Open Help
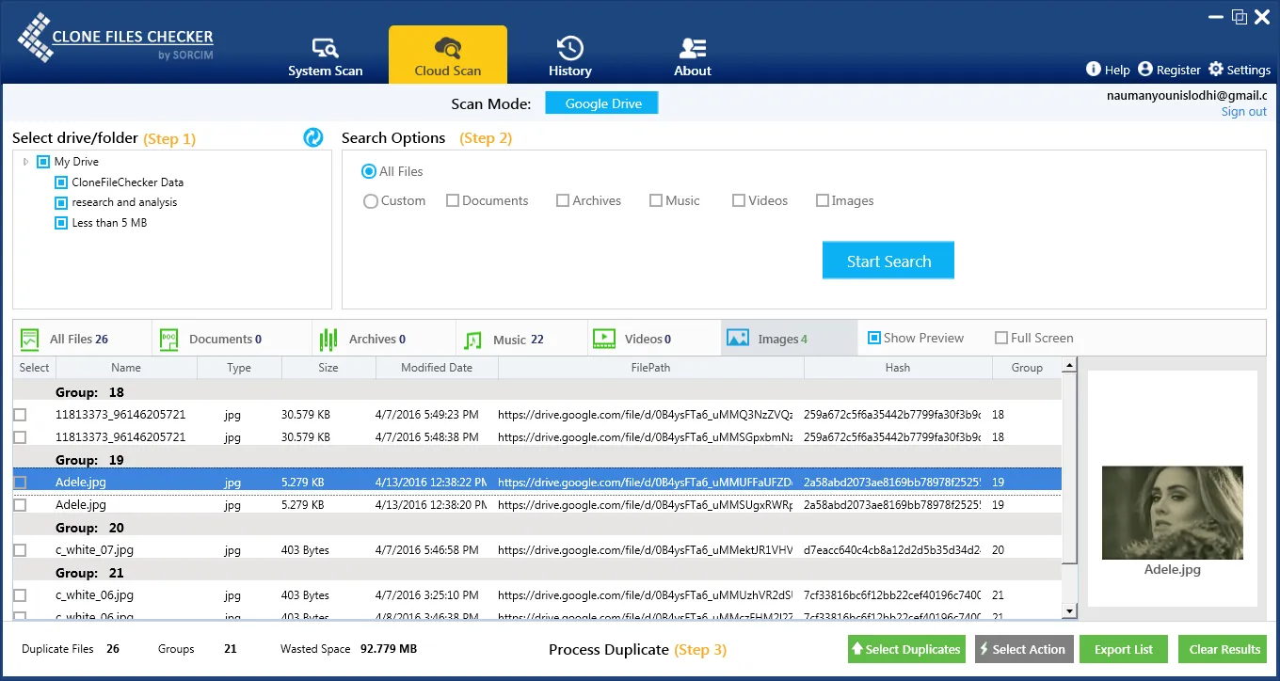 [1109, 69]
